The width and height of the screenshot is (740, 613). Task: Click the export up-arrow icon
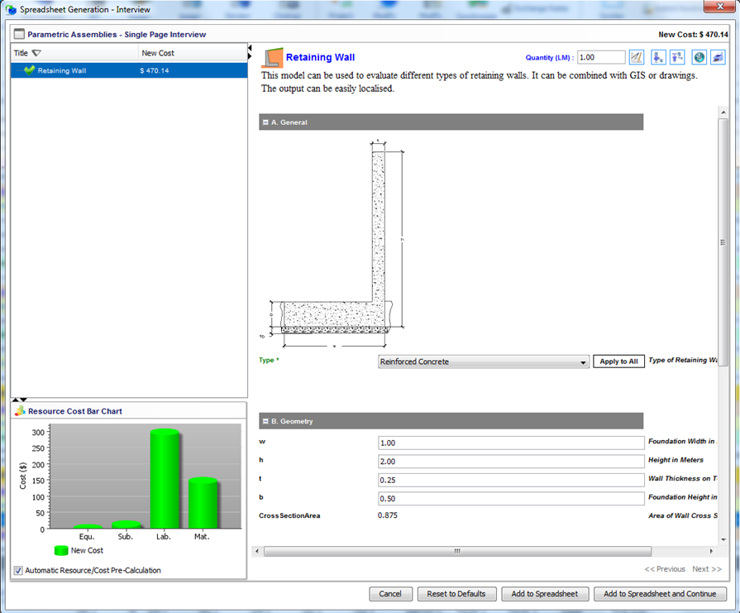click(677, 57)
